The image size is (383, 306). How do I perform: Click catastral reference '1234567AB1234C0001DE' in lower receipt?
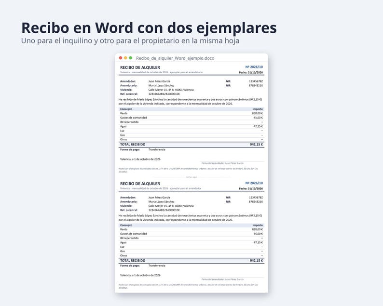(x=164, y=210)
